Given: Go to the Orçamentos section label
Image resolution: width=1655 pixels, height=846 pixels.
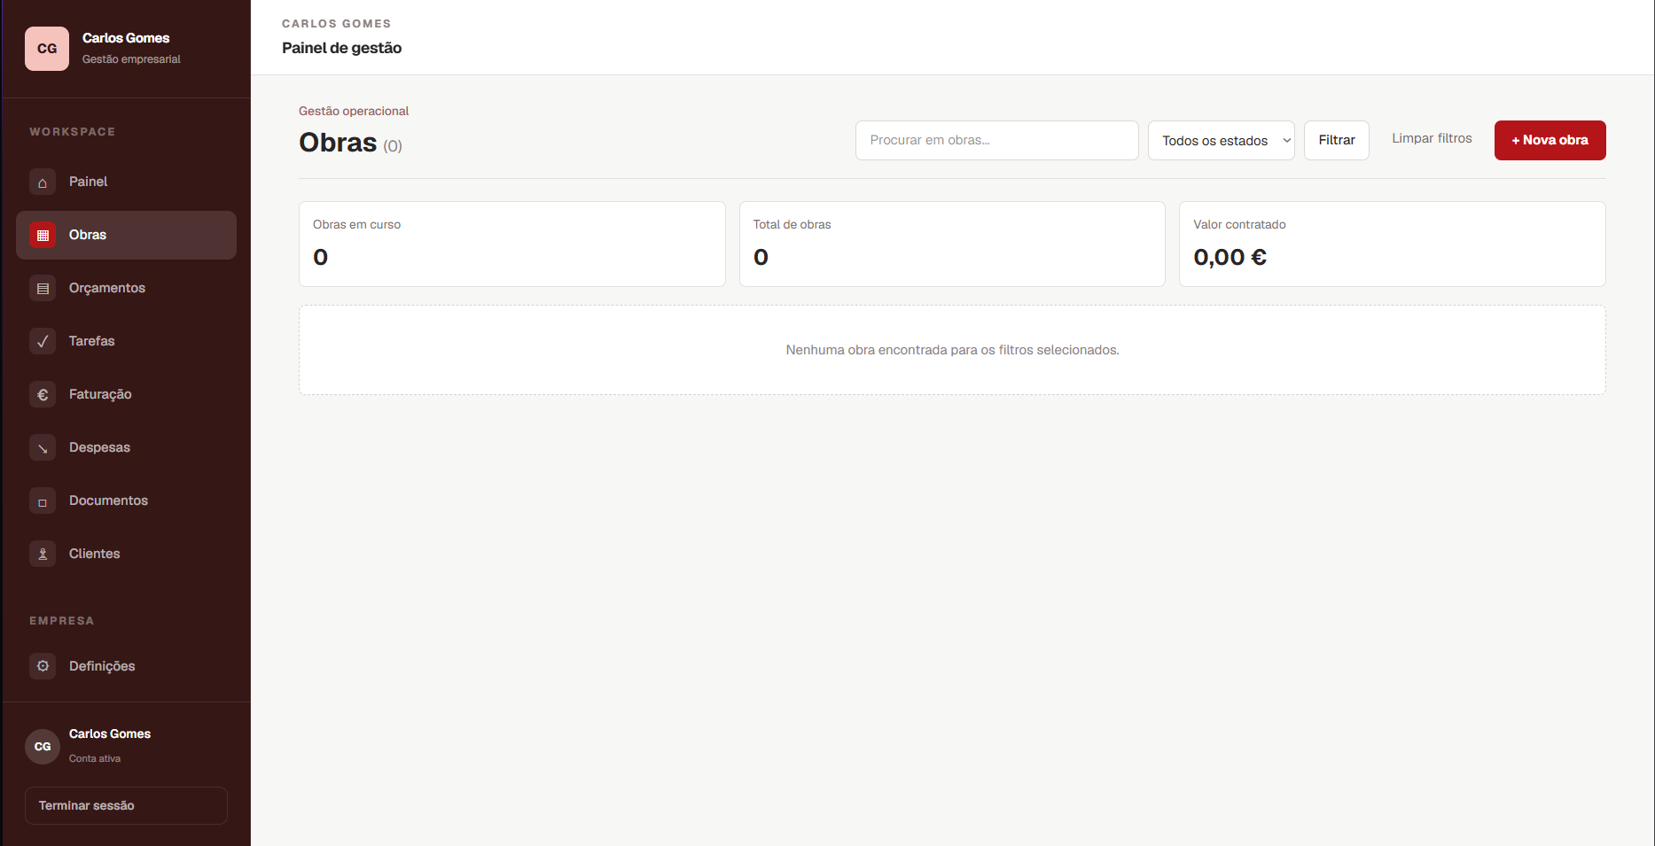Looking at the screenshot, I should [107, 288].
